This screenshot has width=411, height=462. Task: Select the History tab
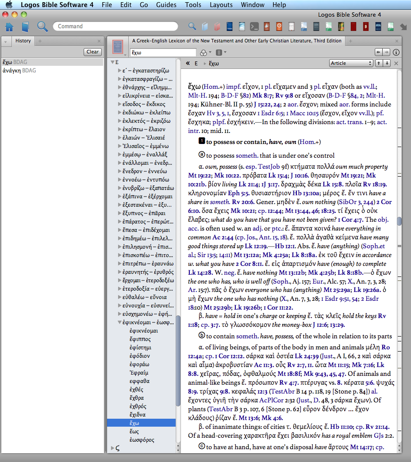click(x=23, y=41)
